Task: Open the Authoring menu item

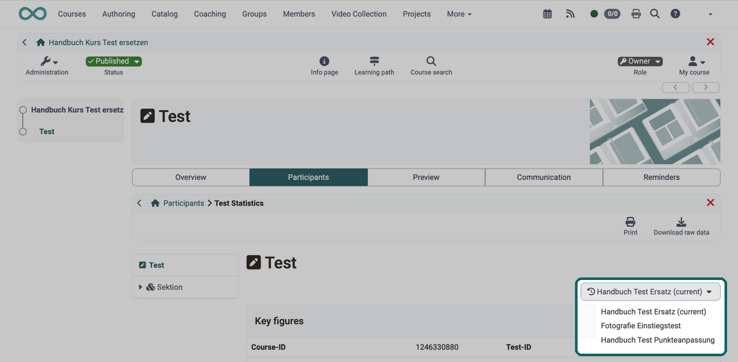Action: coord(119,14)
